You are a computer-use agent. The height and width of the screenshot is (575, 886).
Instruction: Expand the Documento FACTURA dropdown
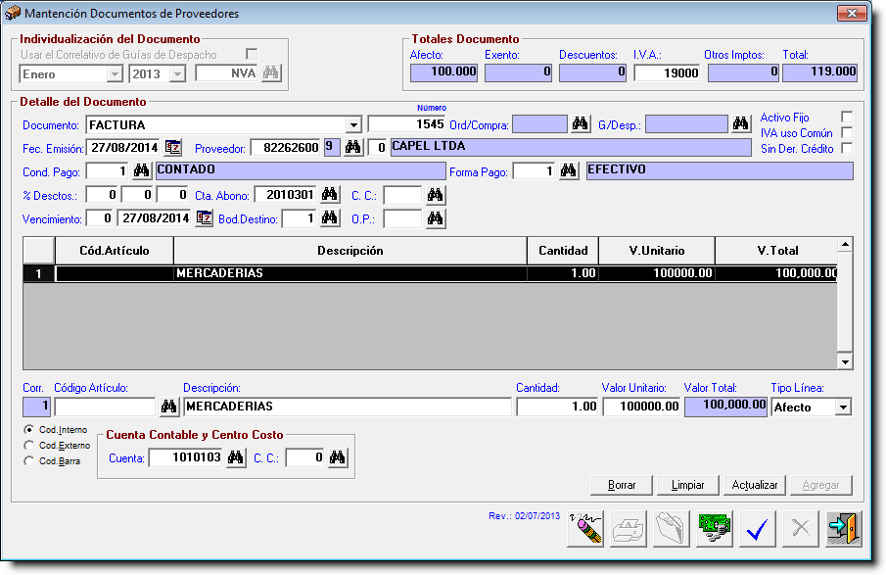353,125
